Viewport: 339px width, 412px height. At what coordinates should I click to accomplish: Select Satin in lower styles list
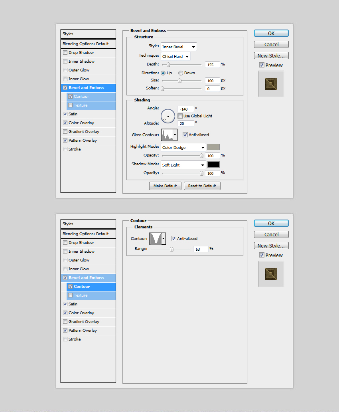coord(88,304)
